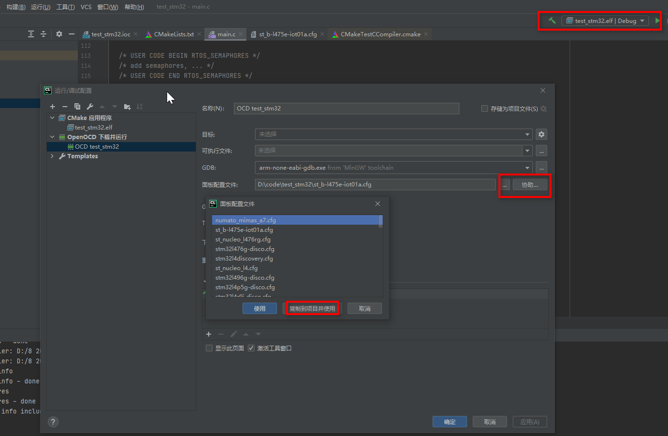The image size is (668, 436).
Task: Expand all in project panel toolbar
Action: pyautogui.click(x=31, y=34)
